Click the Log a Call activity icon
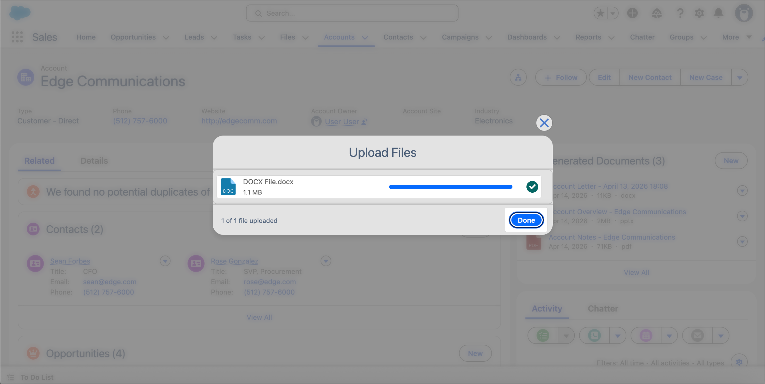The height and width of the screenshot is (384, 765). (x=594, y=335)
